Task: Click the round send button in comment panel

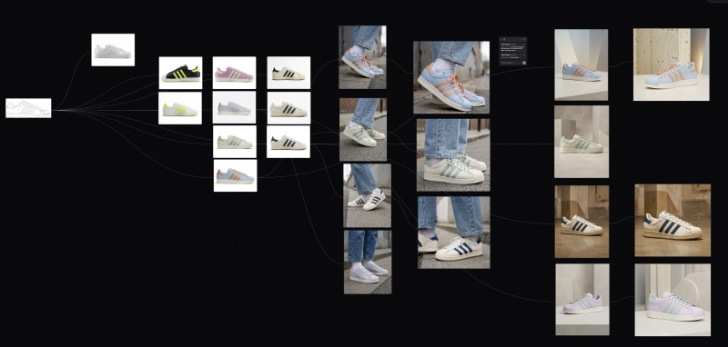Action: 524,63
